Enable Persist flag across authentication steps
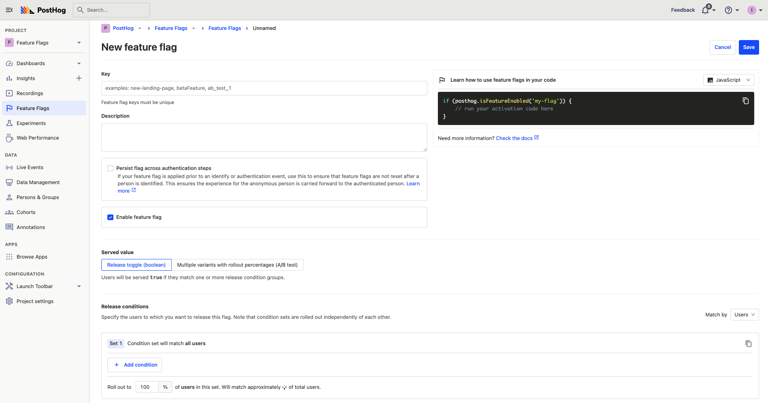 coord(110,168)
